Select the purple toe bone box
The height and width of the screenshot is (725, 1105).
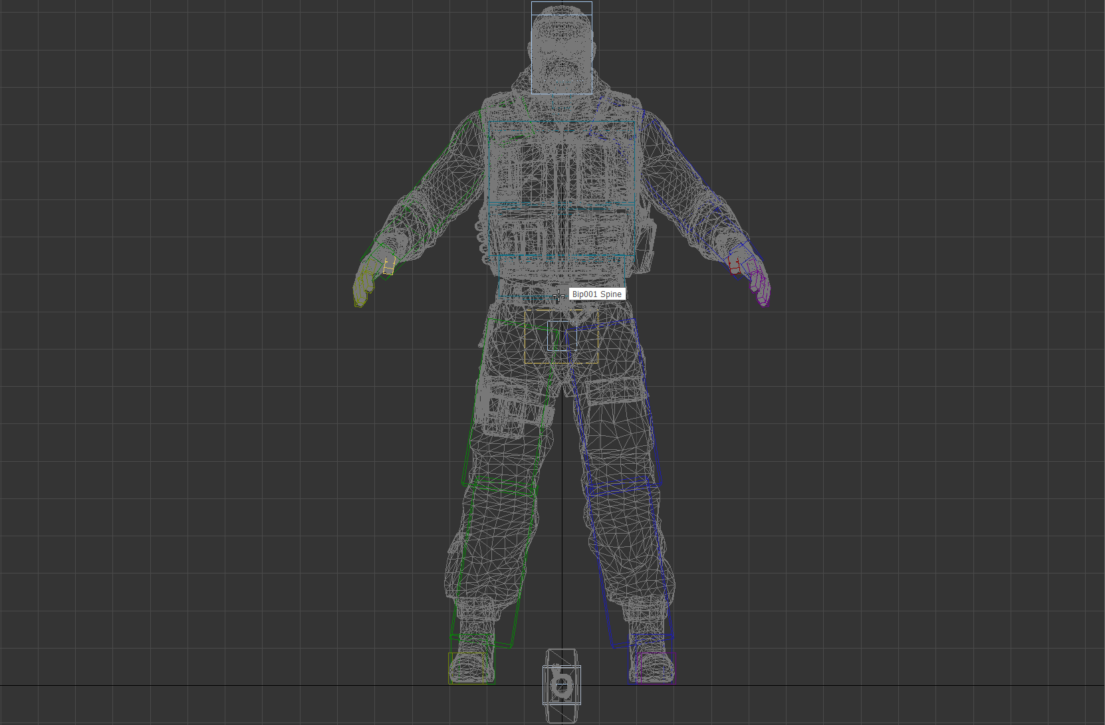click(656, 668)
